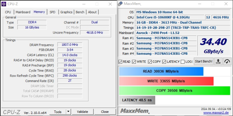233x116 pixels.
Task: Click the MaxxMem OS value MS Windows 10 Home
Action: tap(183, 12)
